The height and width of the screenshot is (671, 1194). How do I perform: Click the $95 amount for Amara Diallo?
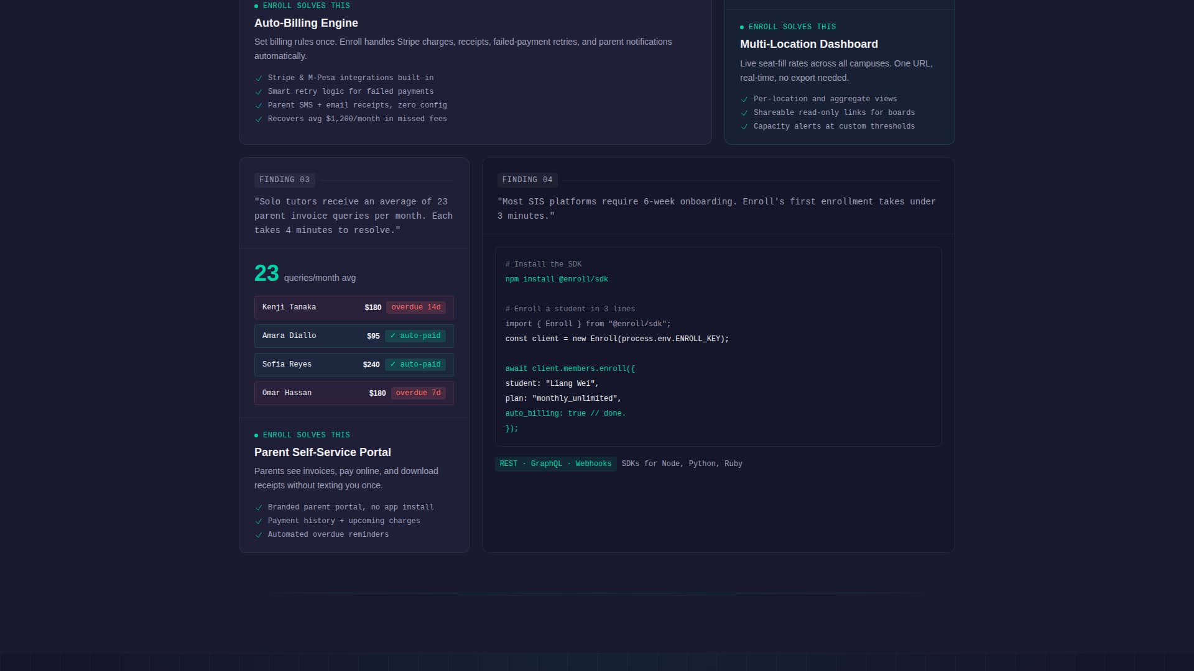tap(373, 336)
